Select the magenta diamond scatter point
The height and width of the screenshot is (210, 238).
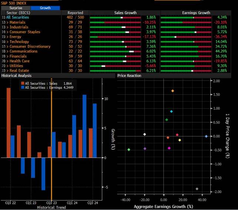pyautogui.click(x=169, y=148)
